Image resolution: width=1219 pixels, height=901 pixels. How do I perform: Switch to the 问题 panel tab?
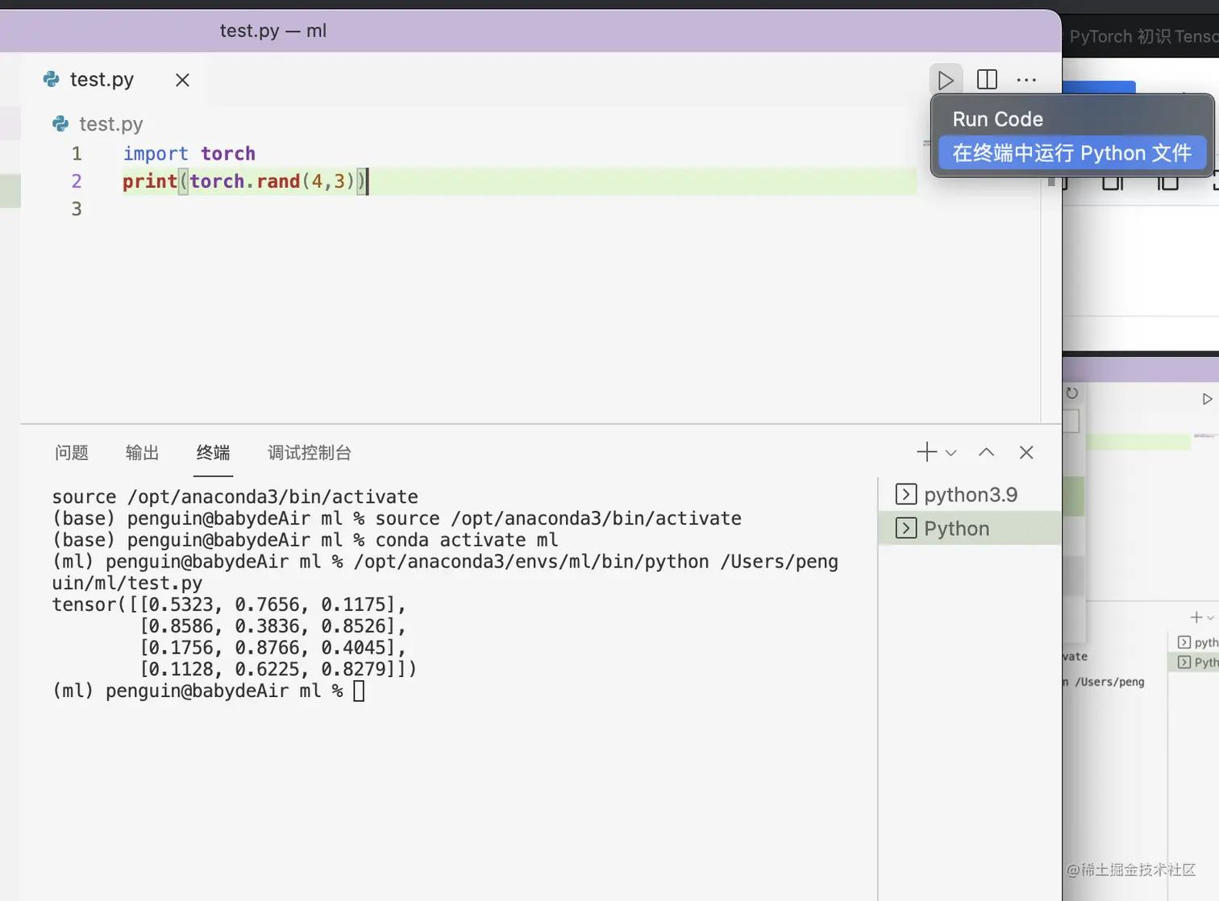pos(72,453)
